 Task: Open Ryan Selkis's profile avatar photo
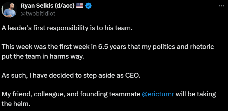point(9,9)
